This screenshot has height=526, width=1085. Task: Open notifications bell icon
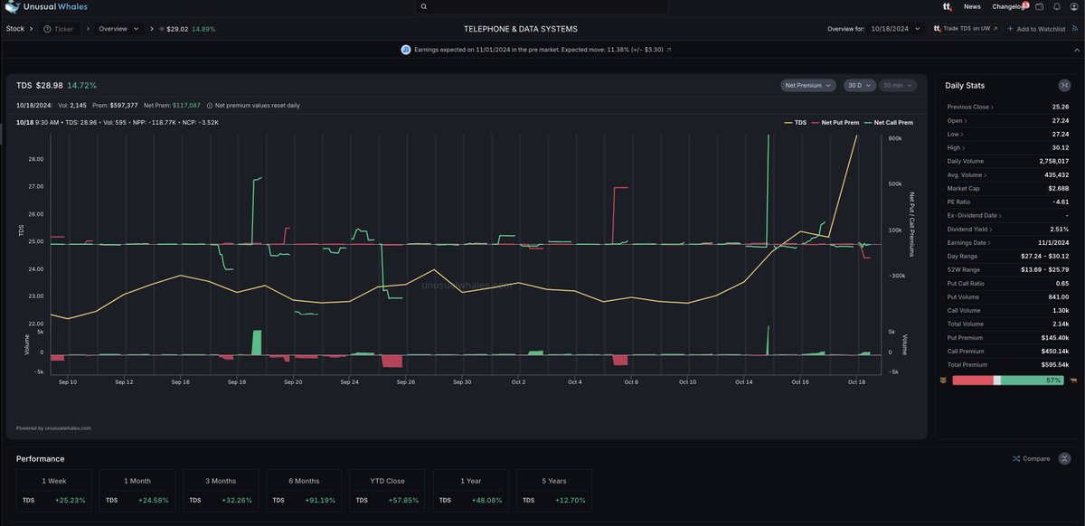(1056, 7)
